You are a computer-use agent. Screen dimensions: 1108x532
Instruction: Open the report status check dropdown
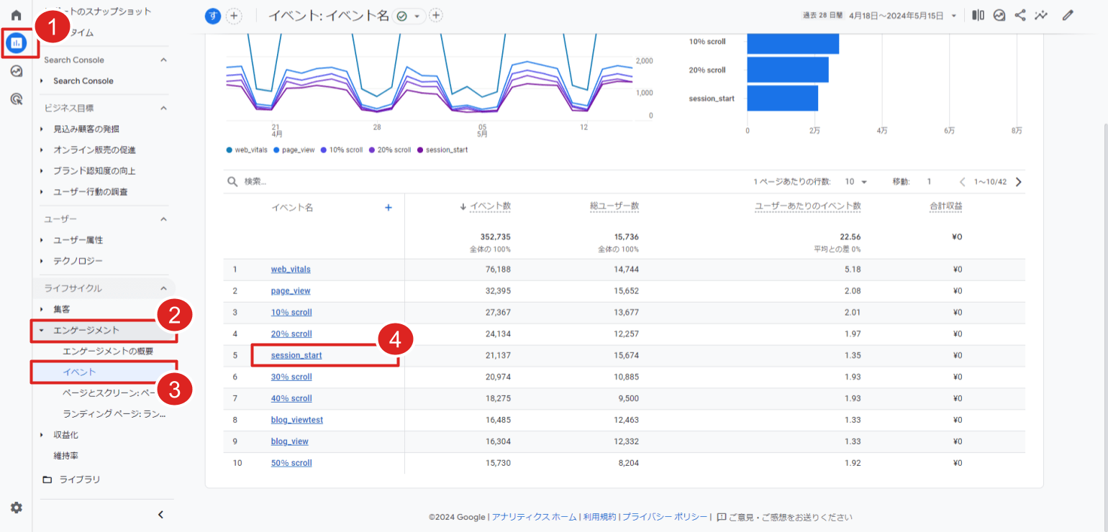pos(409,16)
